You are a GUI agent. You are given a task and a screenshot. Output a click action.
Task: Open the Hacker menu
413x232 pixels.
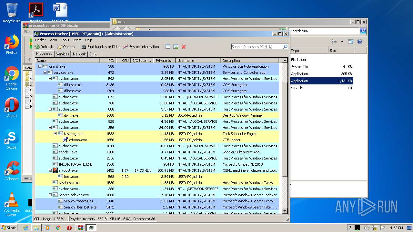[41, 40]
